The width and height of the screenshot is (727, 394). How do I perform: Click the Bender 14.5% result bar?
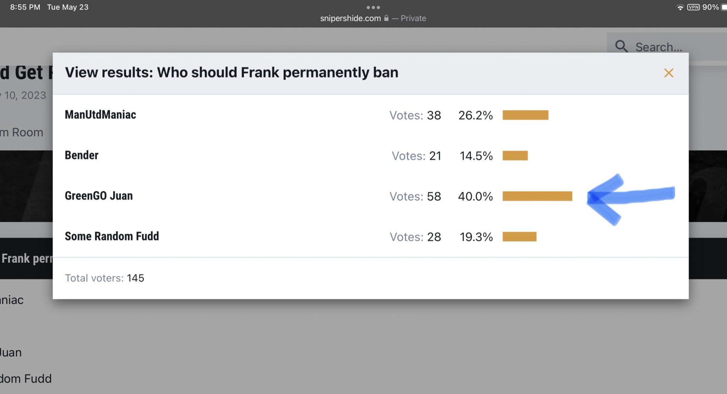click(515, 156)
